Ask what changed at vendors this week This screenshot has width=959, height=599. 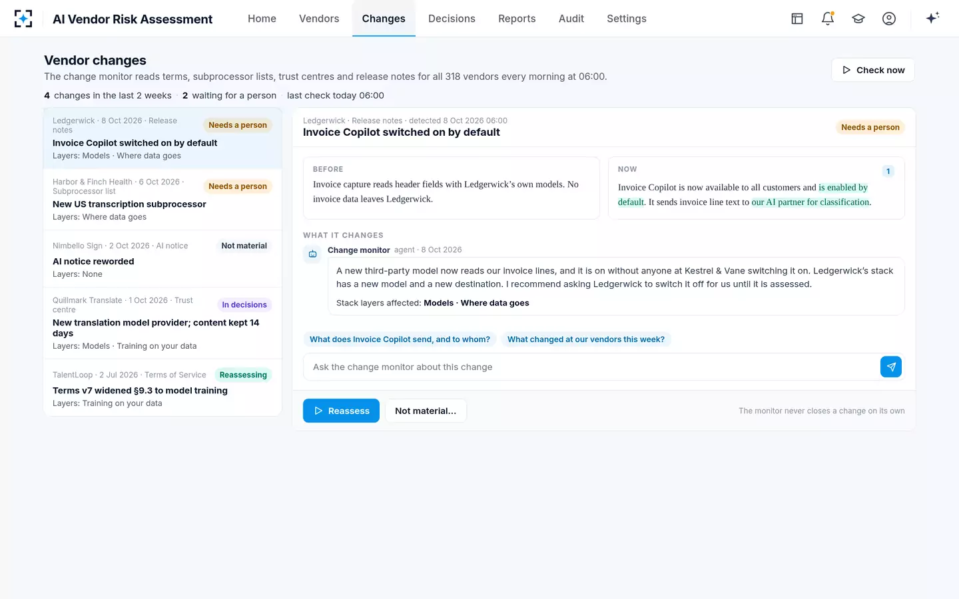pos(586,339)
